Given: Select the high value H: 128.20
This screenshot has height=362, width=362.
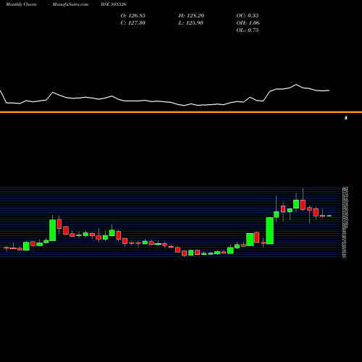Looking at the screenshot, I should pos(191,16).
